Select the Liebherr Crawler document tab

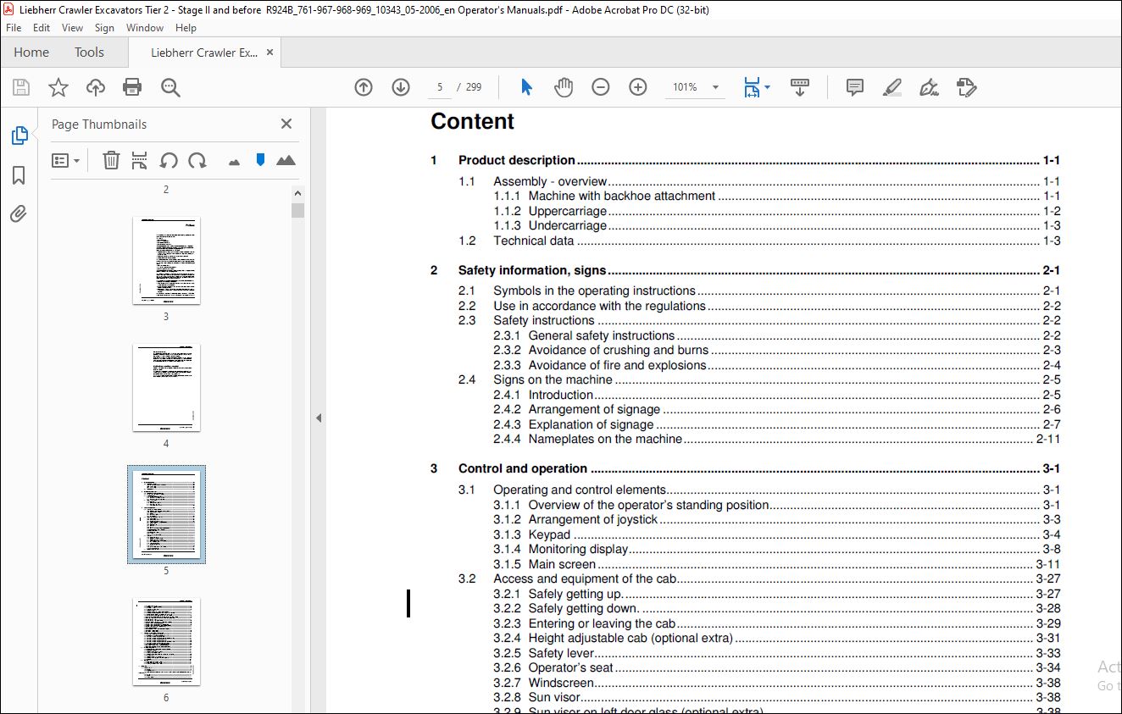pos(204,53)
